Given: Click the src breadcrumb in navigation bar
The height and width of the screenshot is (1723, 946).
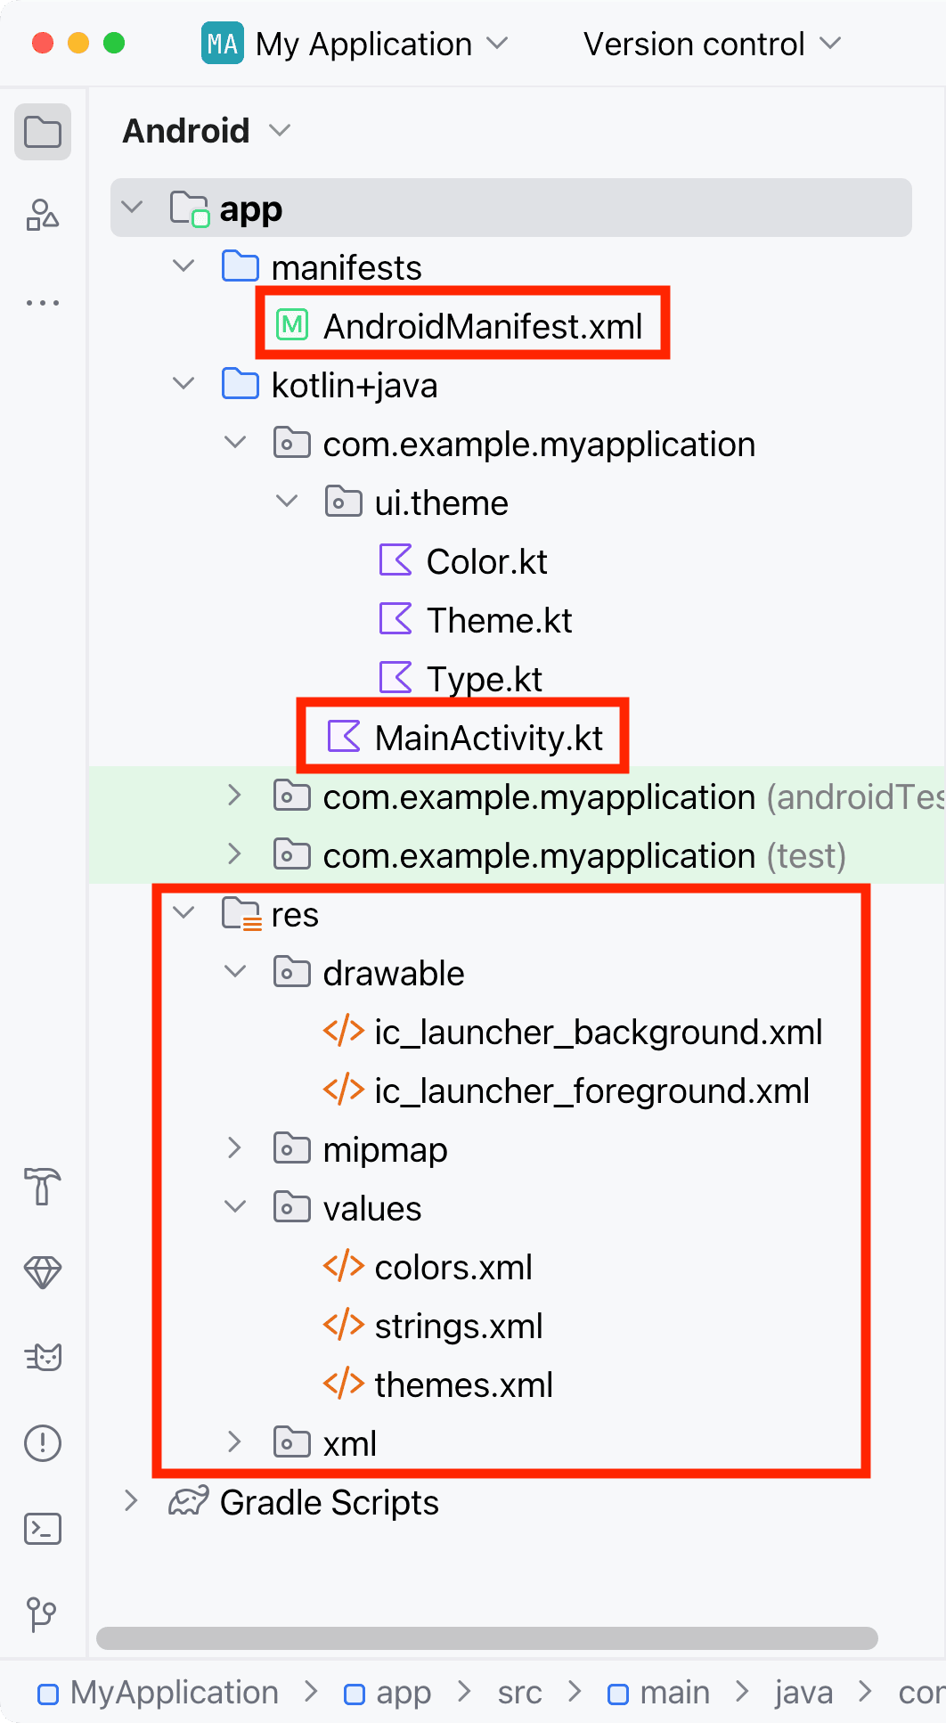Looking at the screenshot, I should click(x=519, y=1692).
